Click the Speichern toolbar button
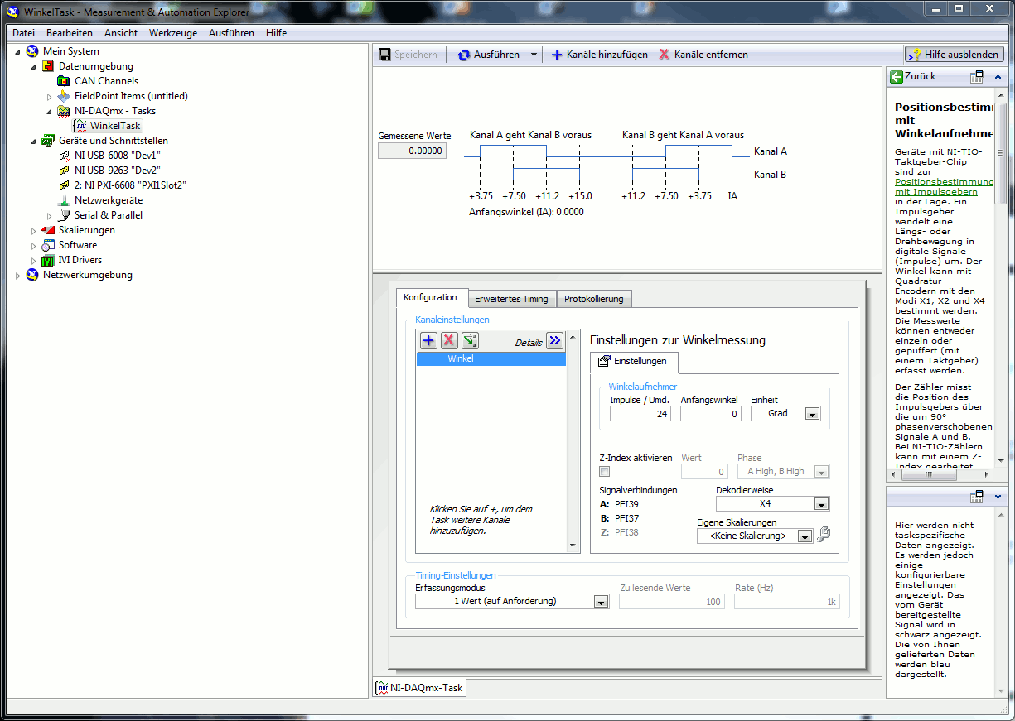The image size is (1015, 721). tap(408, 55)
